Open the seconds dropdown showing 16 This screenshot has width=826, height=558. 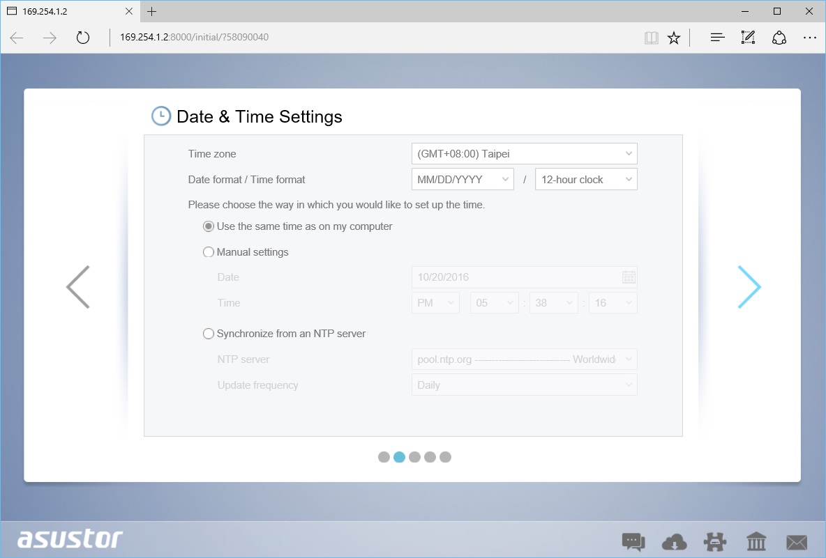coord(613,303)
